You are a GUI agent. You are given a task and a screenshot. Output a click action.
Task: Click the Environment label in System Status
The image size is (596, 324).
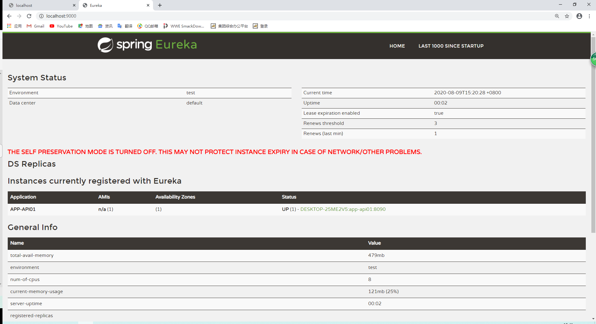click(x=24, y=93)
